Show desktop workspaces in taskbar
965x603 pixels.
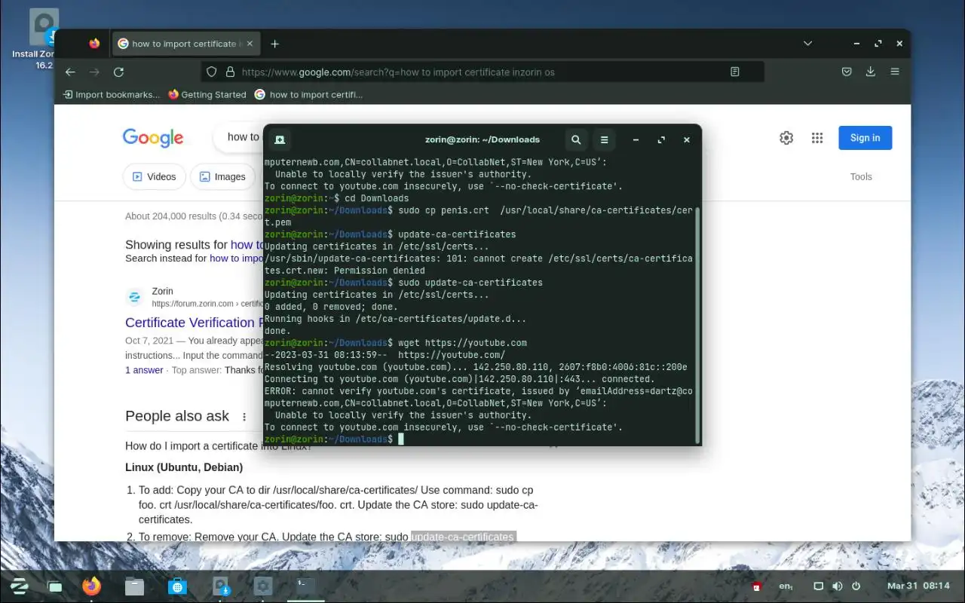(x=55, y=586)
